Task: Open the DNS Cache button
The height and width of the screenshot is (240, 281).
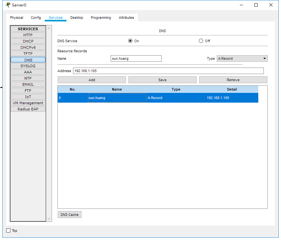Action: tap(69, 215)
